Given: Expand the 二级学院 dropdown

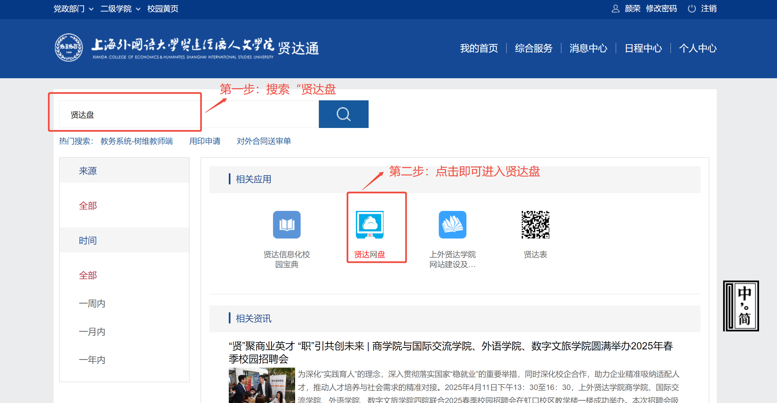Looking at the screenshot, I should (x=120, y=9).
